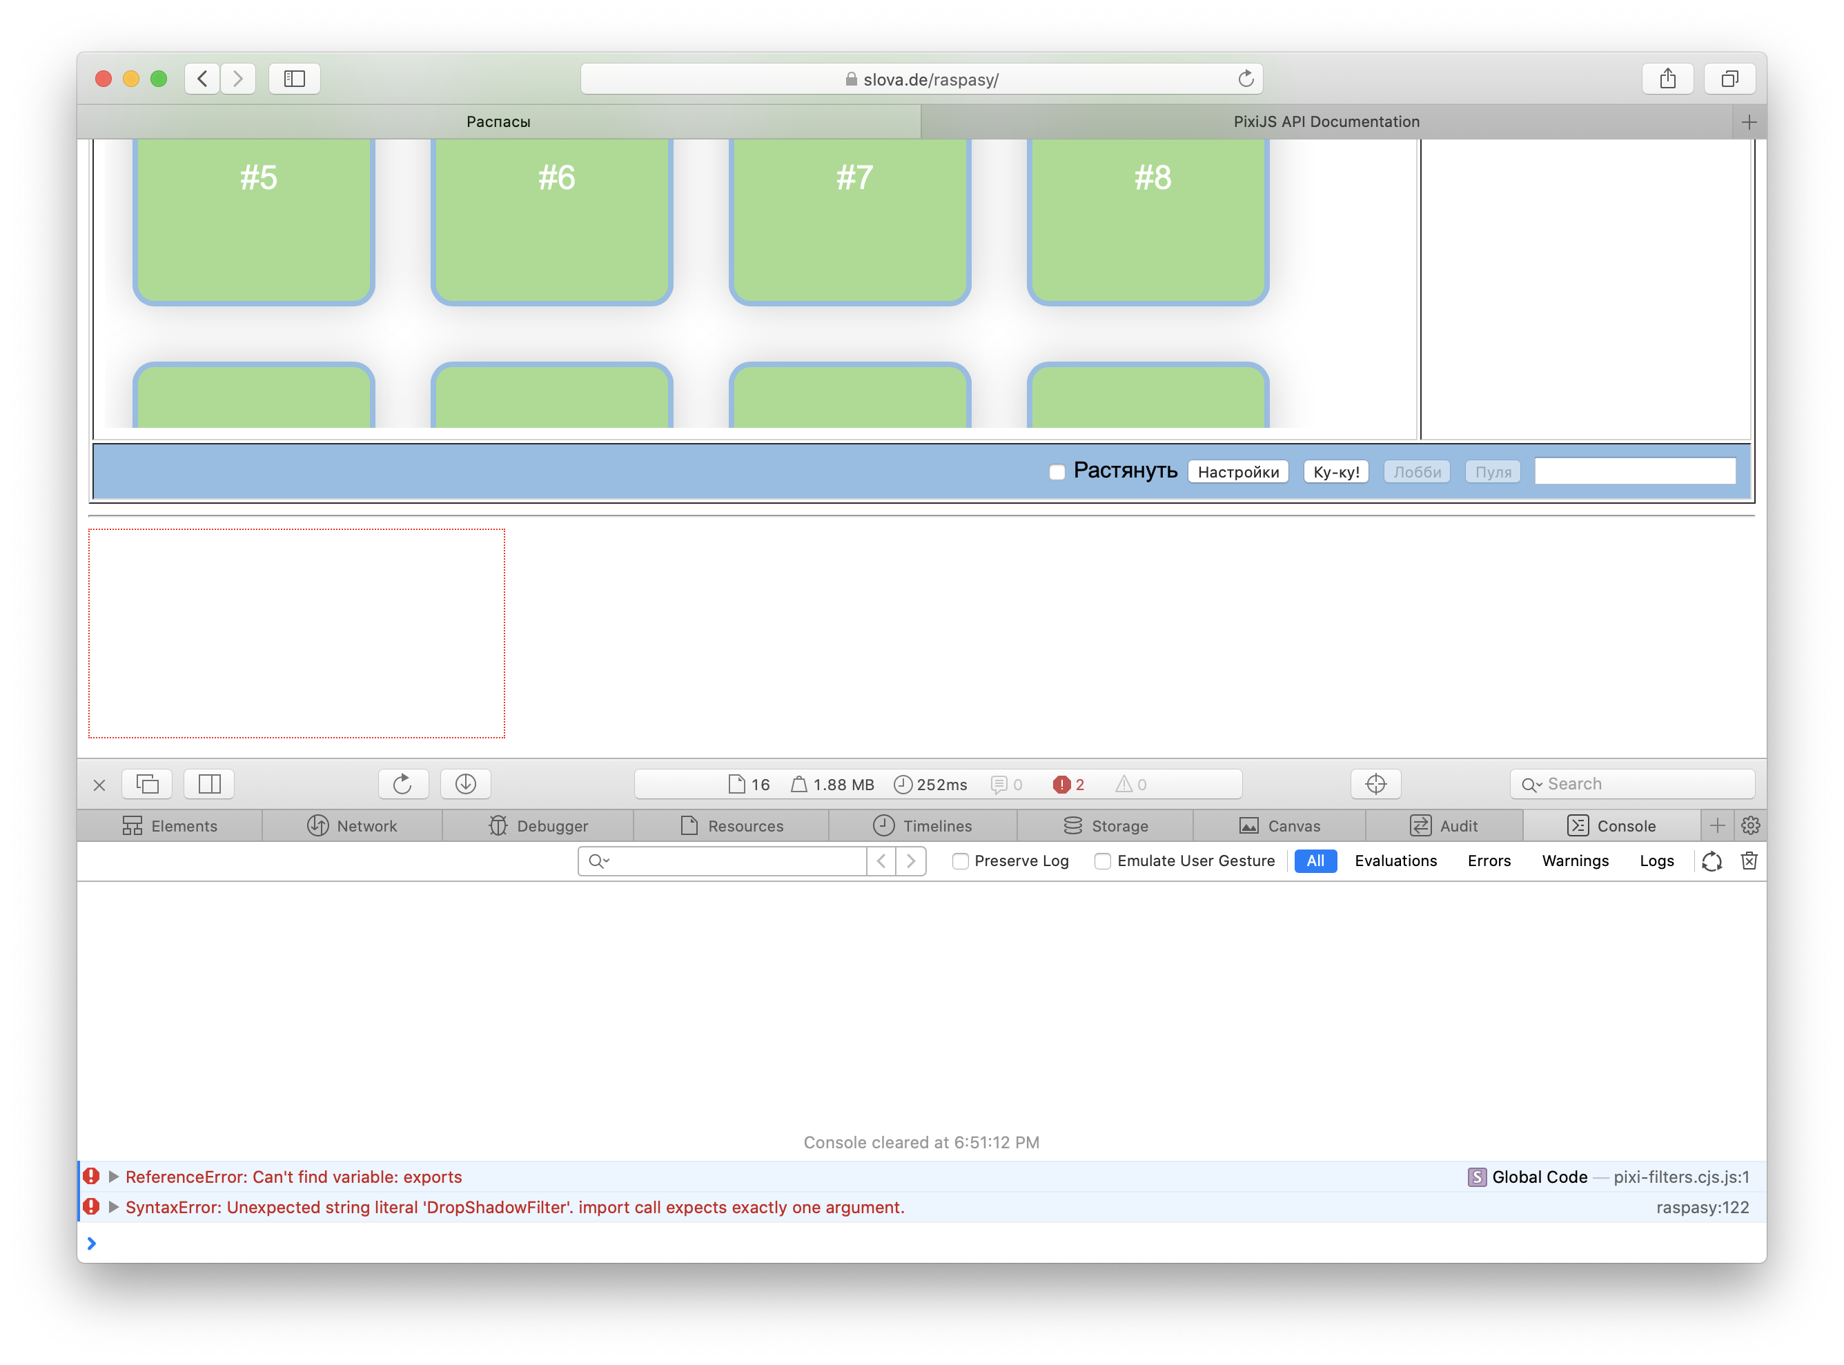The height and width of the screenshot is (1365, 1844).
Task: Download web archive of page
Action: pyautogui.click(x=465, y=783)
